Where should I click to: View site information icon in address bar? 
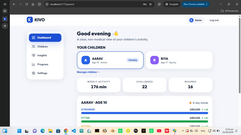pyautogui.click(x=47, y=4)
